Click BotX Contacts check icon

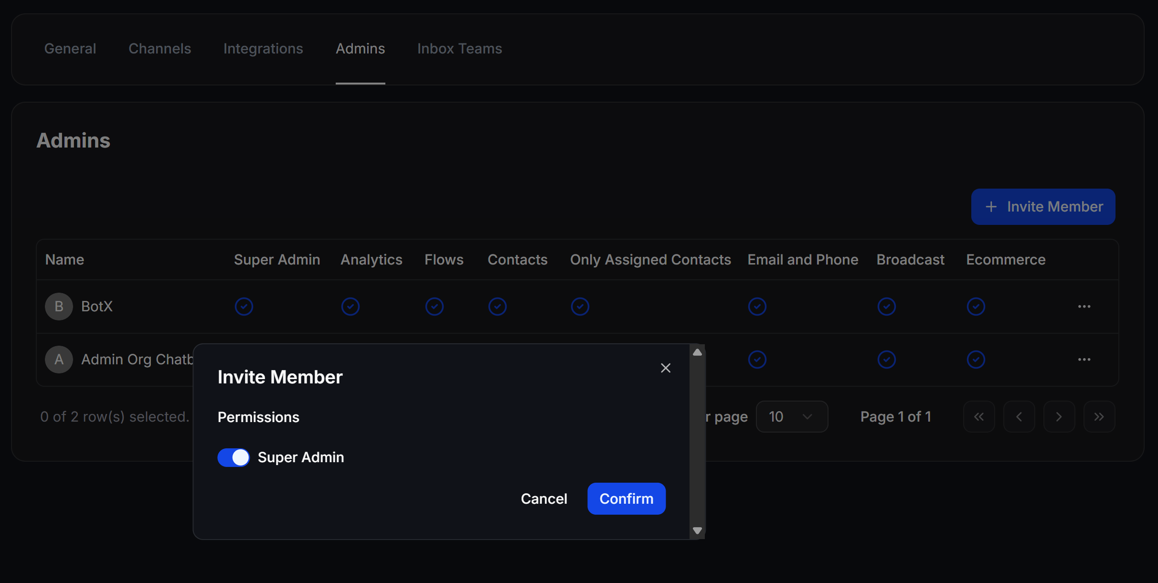pos(497,307)
